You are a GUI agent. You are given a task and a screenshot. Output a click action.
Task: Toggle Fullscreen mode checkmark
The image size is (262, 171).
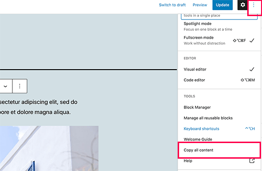pos(252,40)
